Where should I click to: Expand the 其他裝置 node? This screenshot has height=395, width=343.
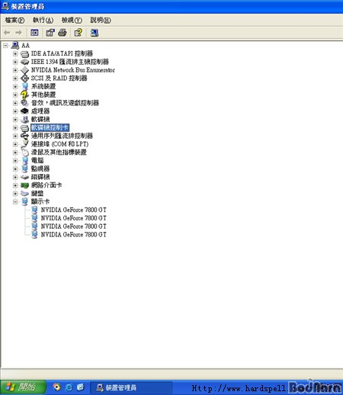[x=15, y=95]
